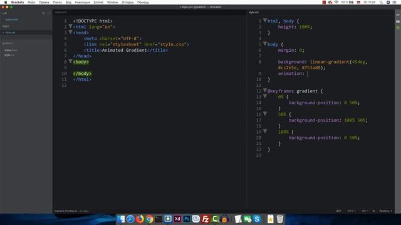
Task: Fold the body rule on line 5
Action: coord(265,44)
